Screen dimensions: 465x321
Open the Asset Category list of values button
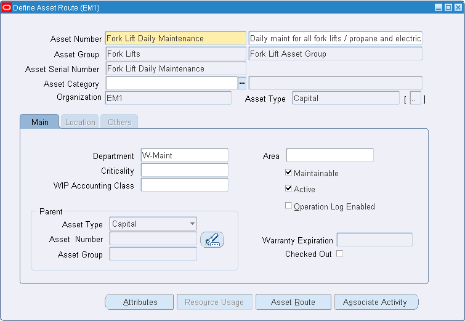(242, 83)
